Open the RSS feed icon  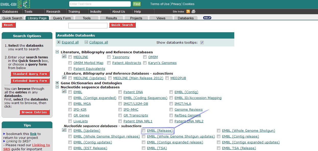188,11
